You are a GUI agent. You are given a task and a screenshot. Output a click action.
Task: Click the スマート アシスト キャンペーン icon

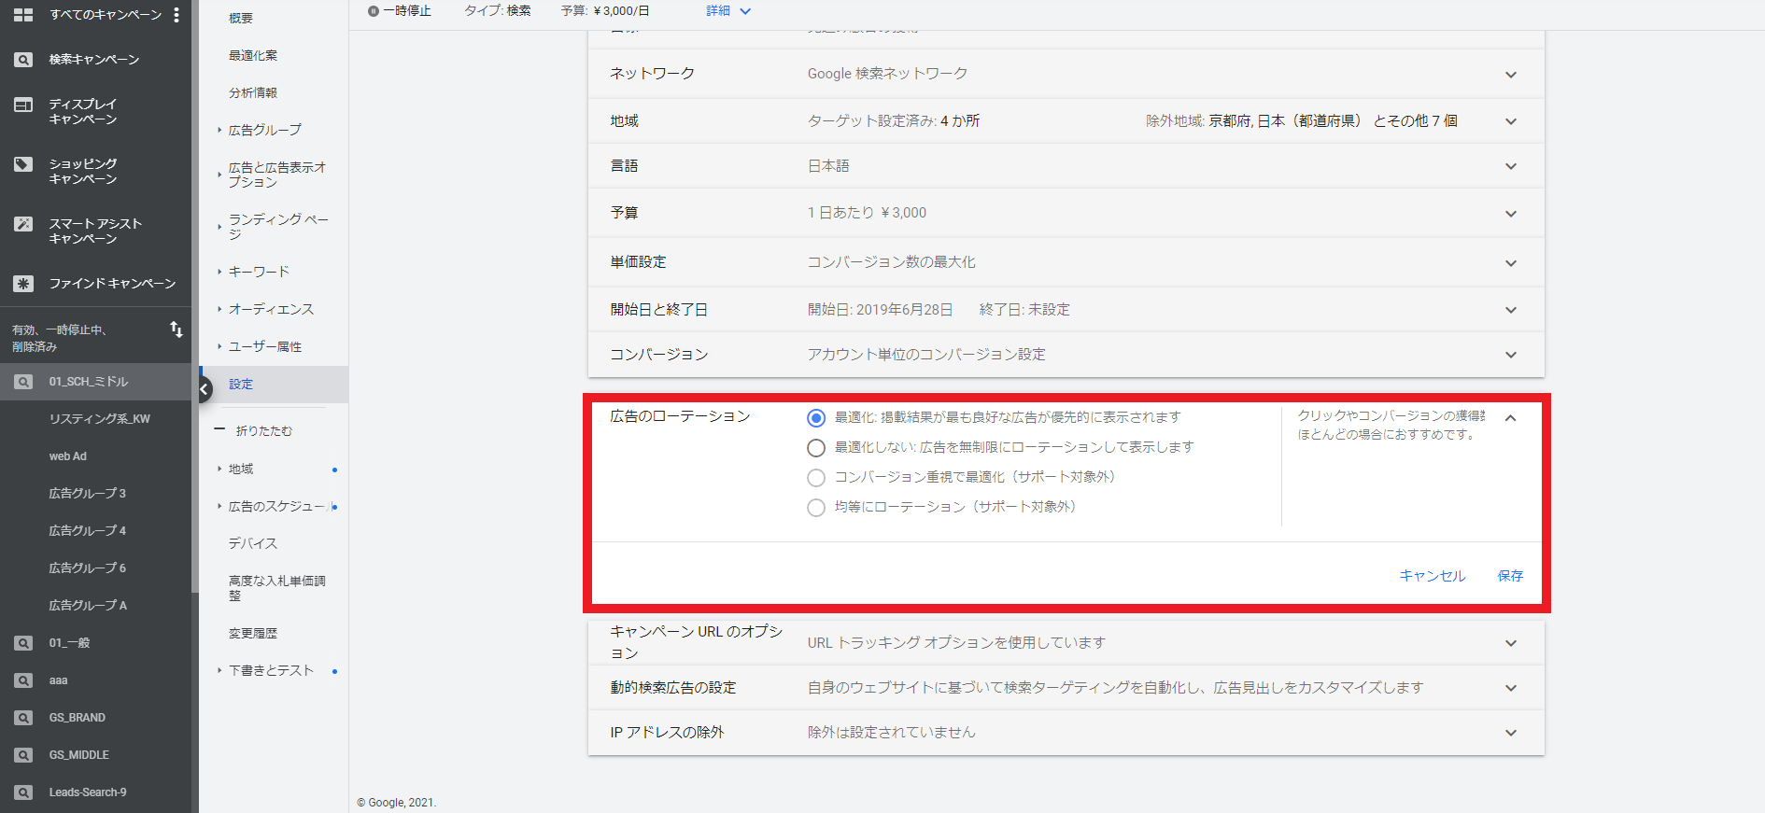pyautogui.click(x=23, y=224)
